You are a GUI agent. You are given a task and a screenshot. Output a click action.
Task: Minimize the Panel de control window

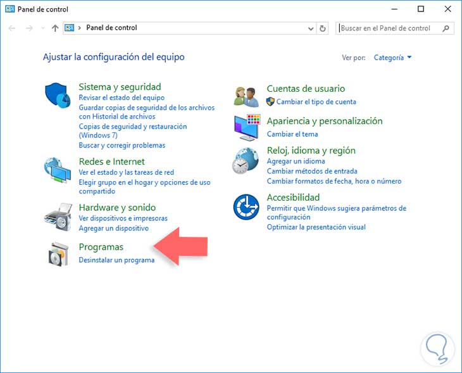pyautogui.click(x=394, y=9)
